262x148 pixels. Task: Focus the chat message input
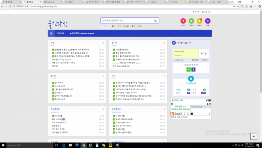pyautogui.click(x=191, y=117)
